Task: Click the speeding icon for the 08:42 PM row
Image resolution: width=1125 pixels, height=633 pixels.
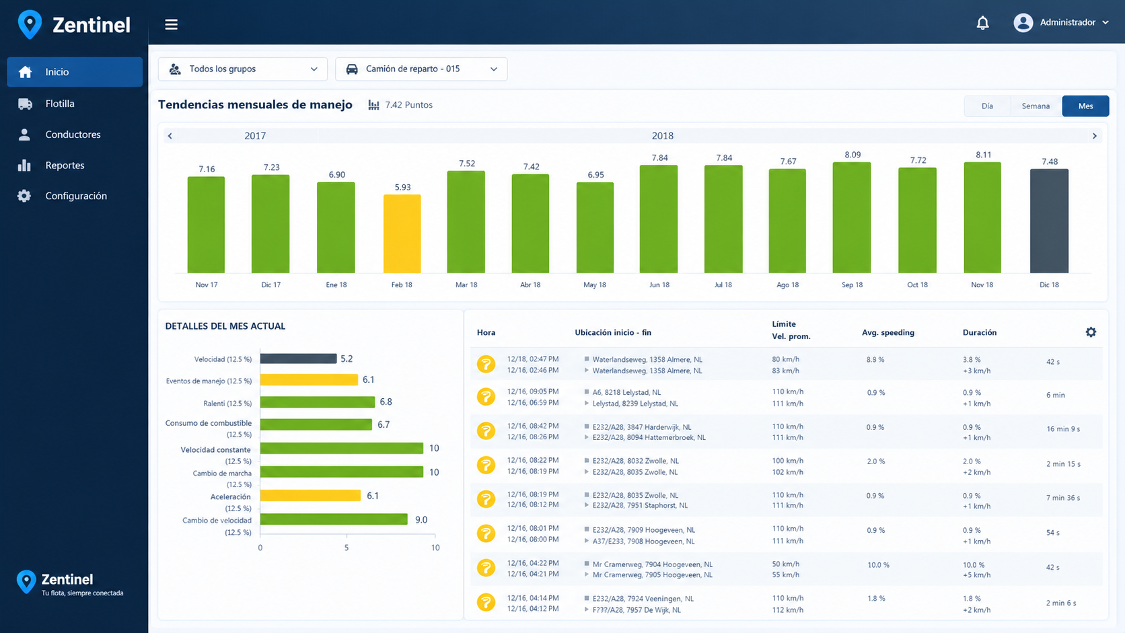Action: tap(486, 431)
